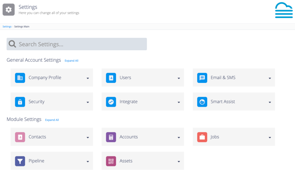Image resolution: width=295 pixels, height=174 pixels.
Task: Click the Smart Assist face icon
Action: coord(202,102)
